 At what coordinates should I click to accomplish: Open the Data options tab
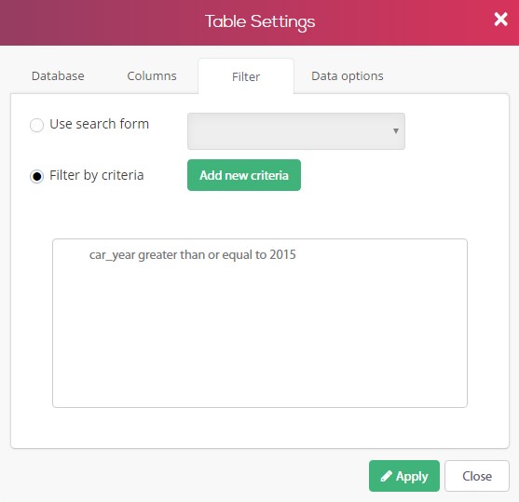pyautogui.click(x=348, y=76)
